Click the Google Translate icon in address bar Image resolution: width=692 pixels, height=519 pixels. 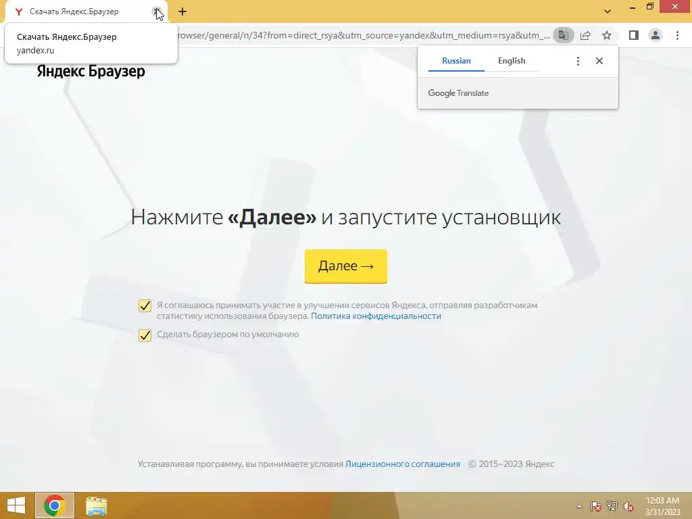click(563, 35)
